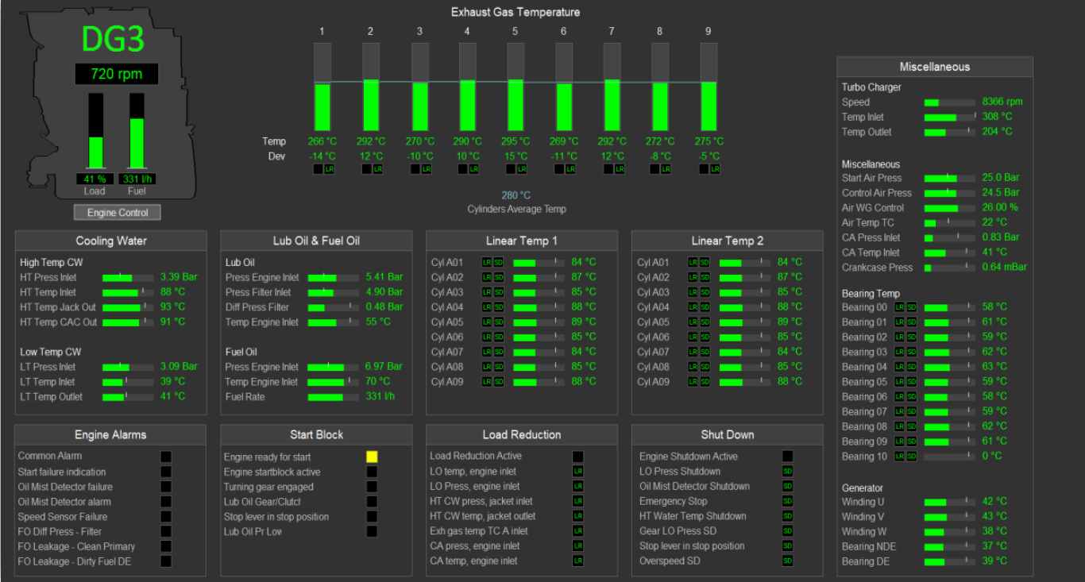This screenshot has height=582, width=1085.
Task: Select SD badge for Cyl A04 in Linear Temp 1
Action: pos(499,307)
